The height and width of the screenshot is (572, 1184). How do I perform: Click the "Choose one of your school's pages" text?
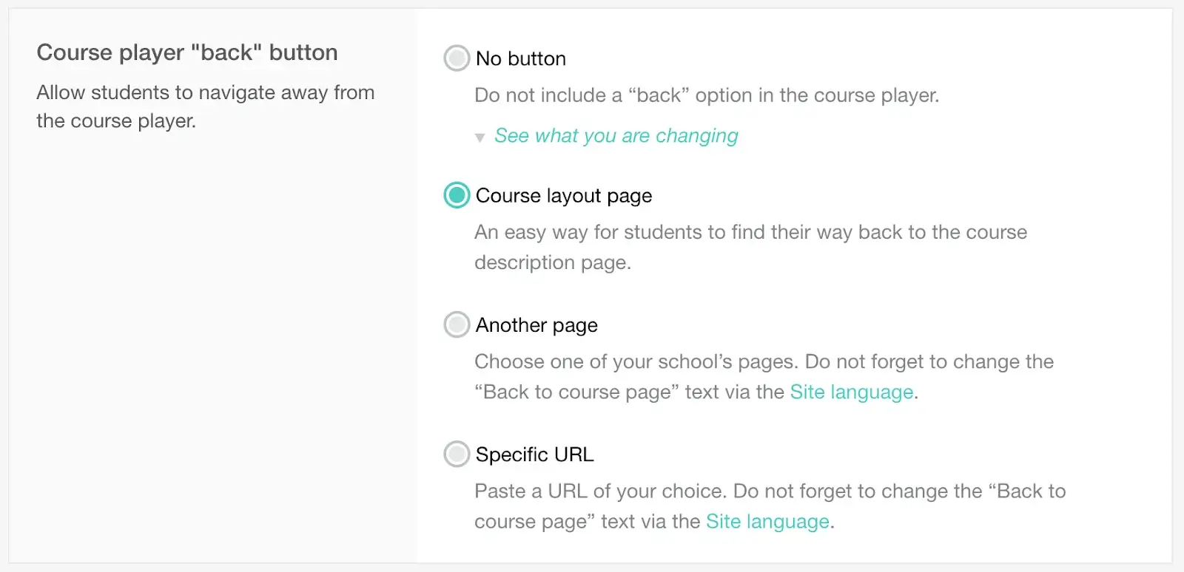(636, 361)
